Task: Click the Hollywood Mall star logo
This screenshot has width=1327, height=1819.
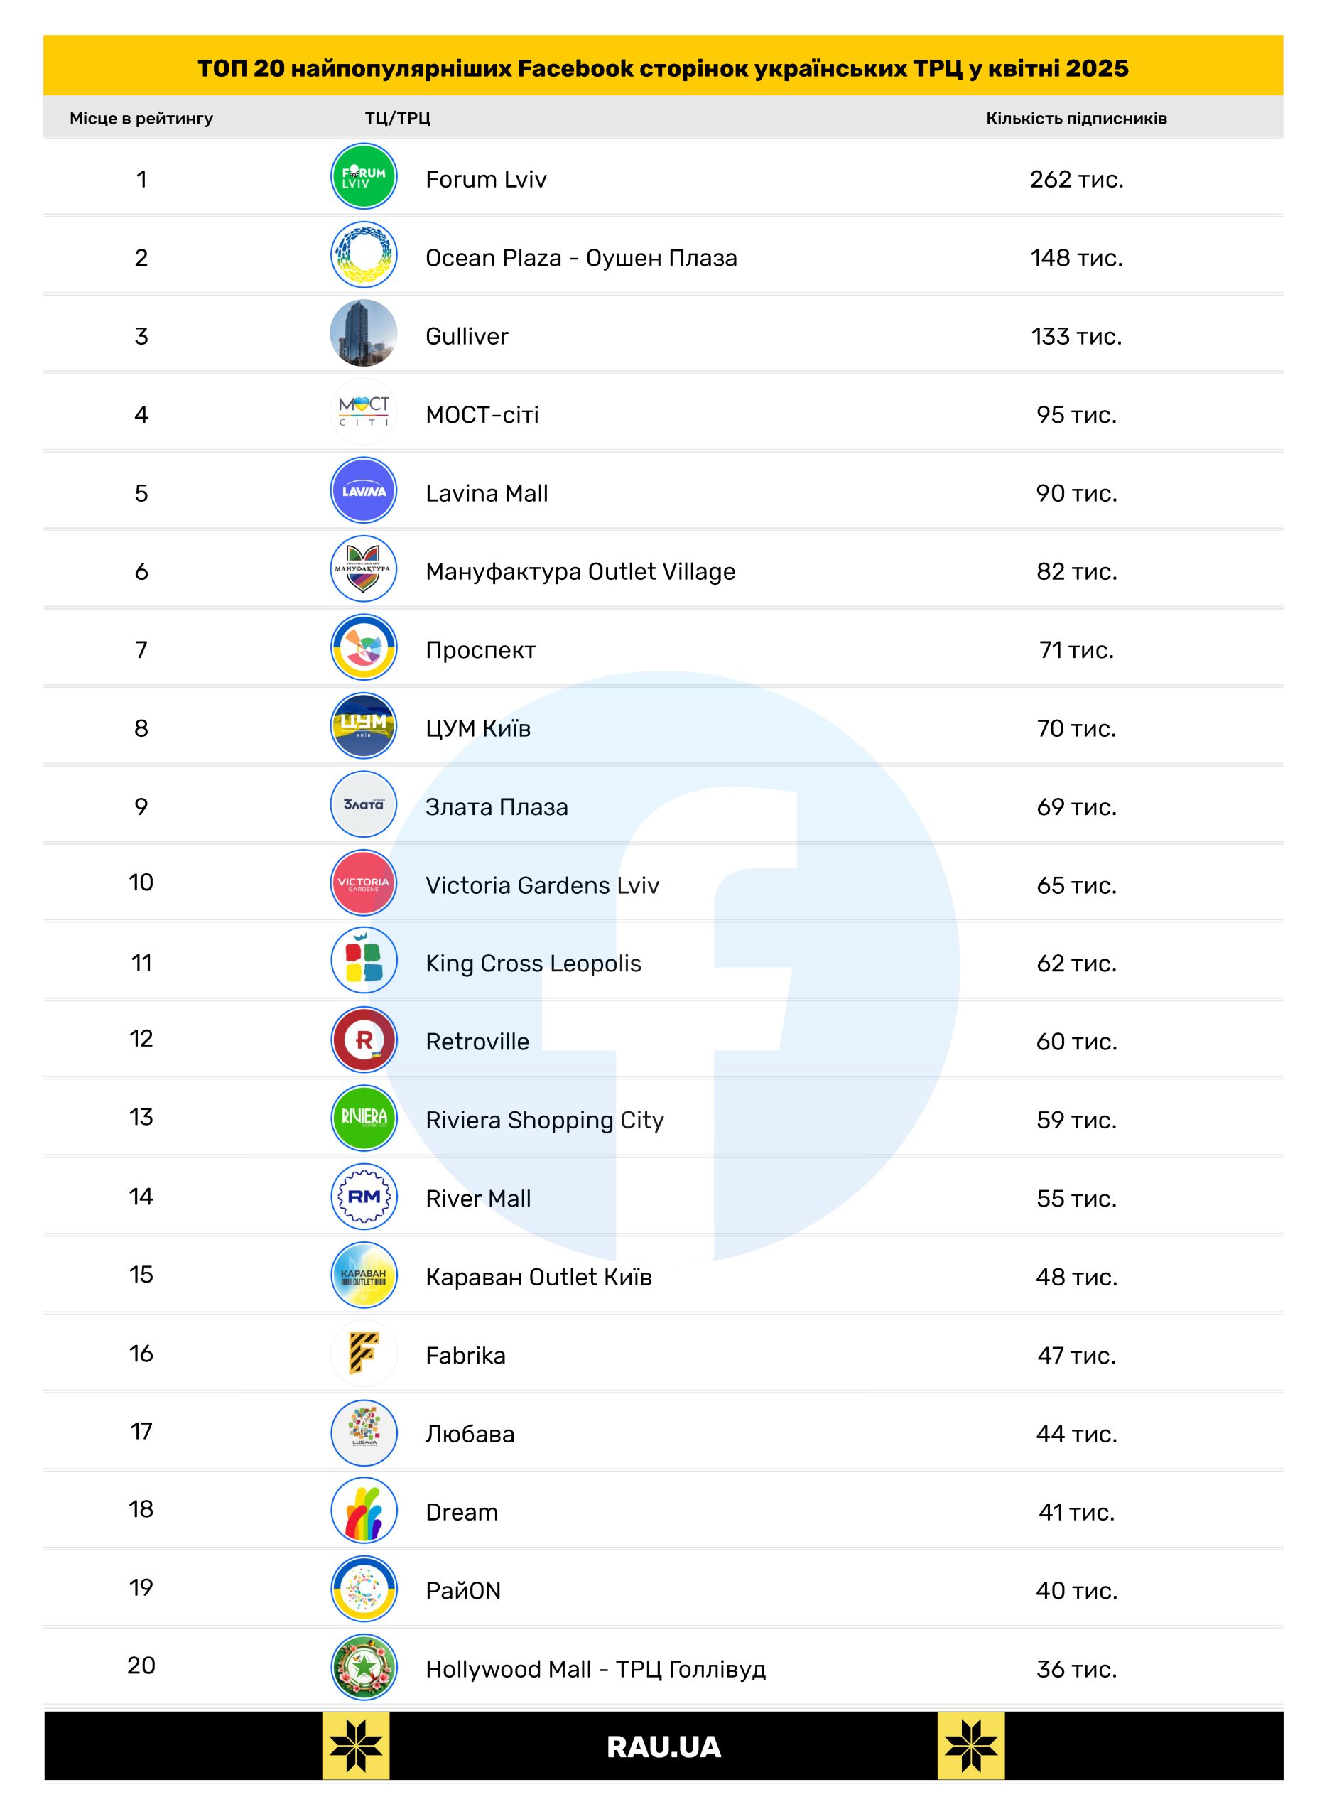Action: click(x=363, y=1667)
